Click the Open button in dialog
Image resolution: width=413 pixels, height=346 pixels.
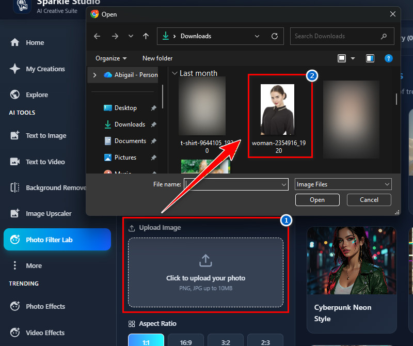pyautogui.click(x=317, y=200)
